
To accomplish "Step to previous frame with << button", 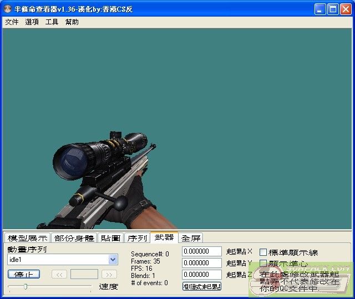I will click(x=59, y=274).
